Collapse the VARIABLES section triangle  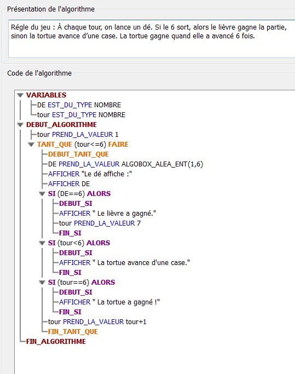[20, 95]
